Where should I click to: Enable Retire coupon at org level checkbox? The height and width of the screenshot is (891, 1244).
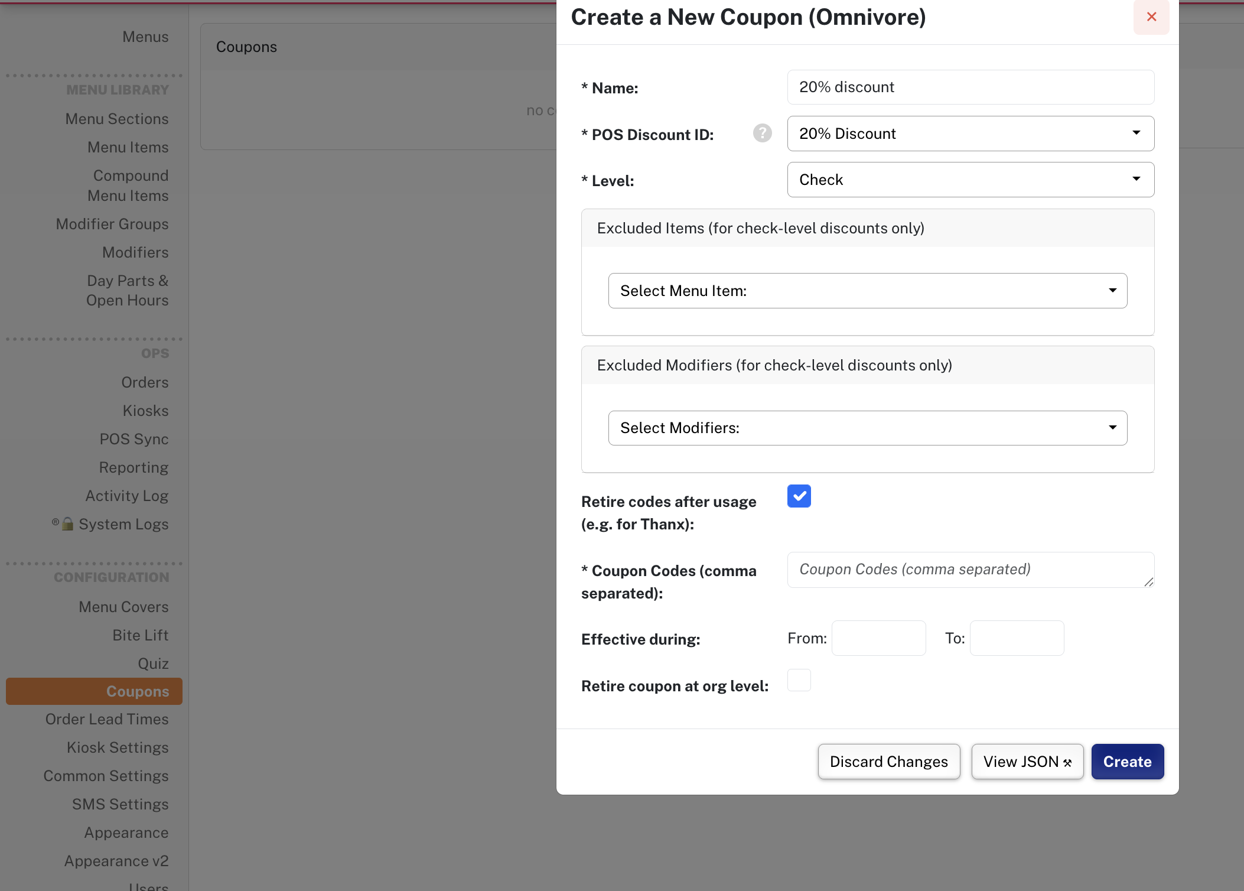click(x=799, y=681)
